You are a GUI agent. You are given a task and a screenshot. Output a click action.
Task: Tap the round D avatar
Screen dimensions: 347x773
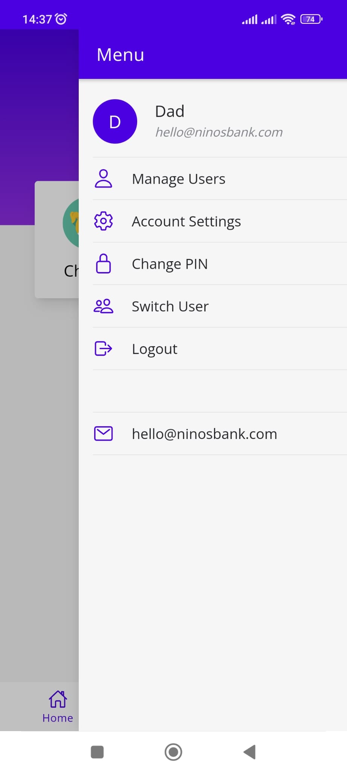(x=115, y=122)
